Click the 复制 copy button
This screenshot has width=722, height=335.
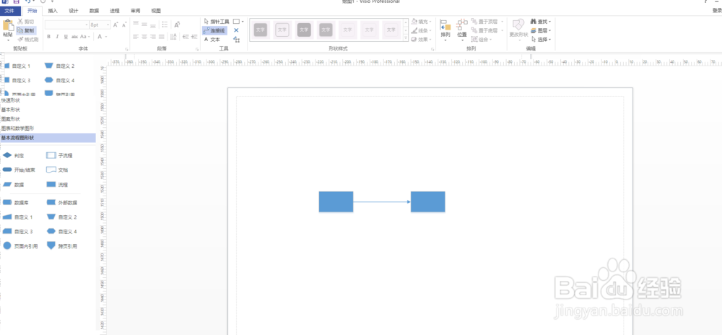[26, 30]
